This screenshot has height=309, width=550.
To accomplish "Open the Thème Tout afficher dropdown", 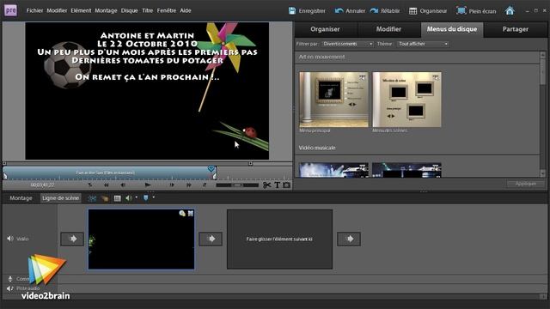I will point(423,44).
